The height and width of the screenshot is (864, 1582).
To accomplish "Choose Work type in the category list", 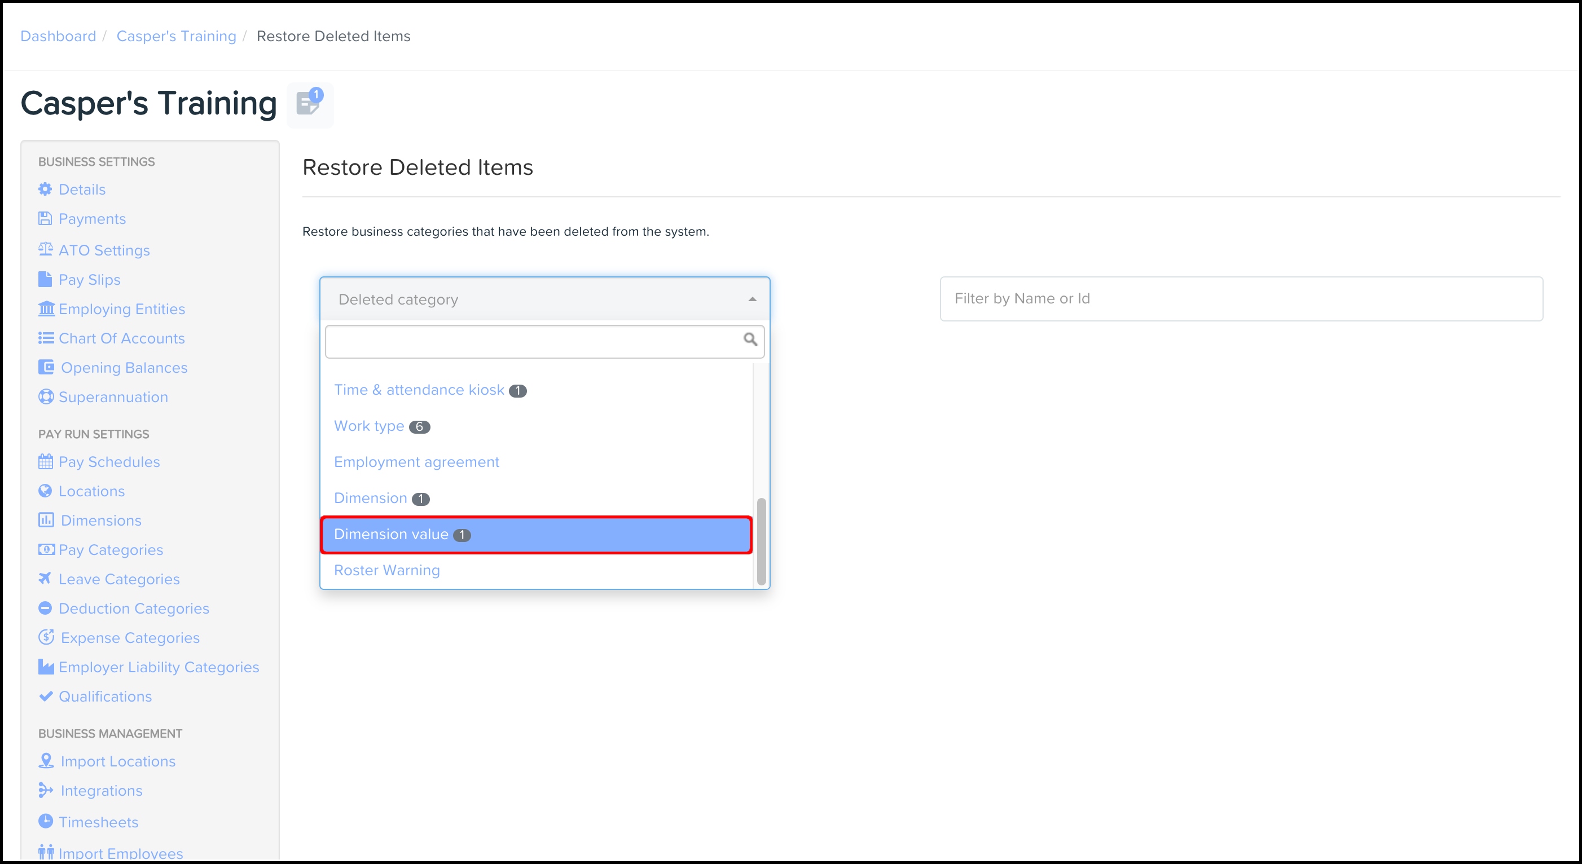I will [369, 426].
